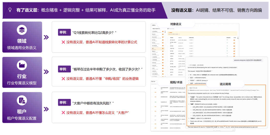270x135 pixels.
Task: Tick the select-all checkbox beside the ApiName header
Action: click(x=168, y=38)
